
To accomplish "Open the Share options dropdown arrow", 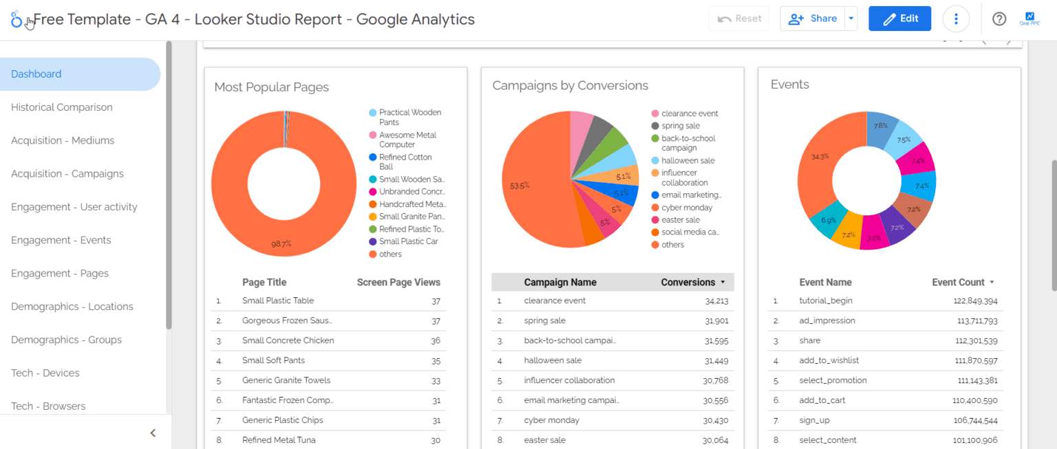I will coord(851,19).
